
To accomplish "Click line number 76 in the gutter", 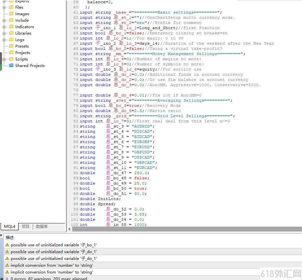I will (x=76, y=90).
